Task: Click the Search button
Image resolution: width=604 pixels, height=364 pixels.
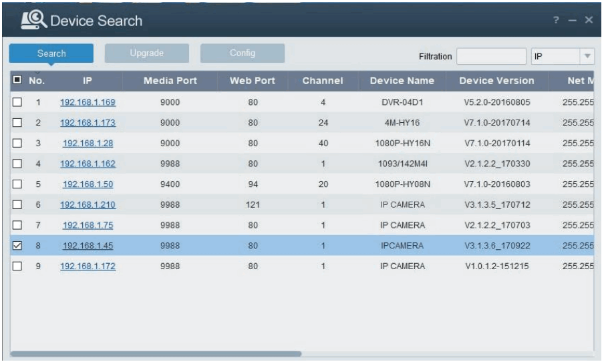Action: coord(51,53)
